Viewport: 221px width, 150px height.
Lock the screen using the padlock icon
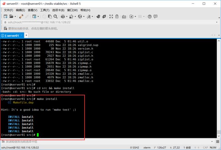pos(117,17)
